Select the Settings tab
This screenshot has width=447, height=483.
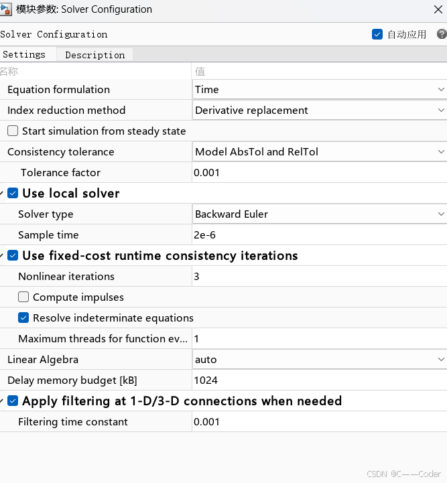pyautogui.click(x=24, y=54)
